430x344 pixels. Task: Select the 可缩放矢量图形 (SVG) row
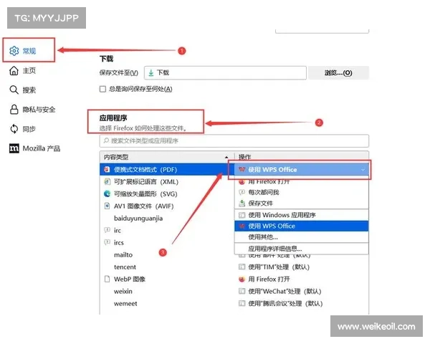click(167, 193)
